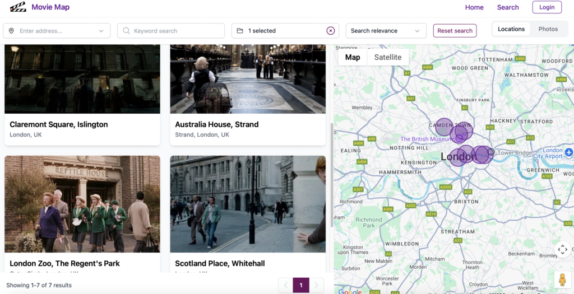Open the London Zoo Reptile House thumbnail
Screen dimensions: 574x294
(82, 204)
